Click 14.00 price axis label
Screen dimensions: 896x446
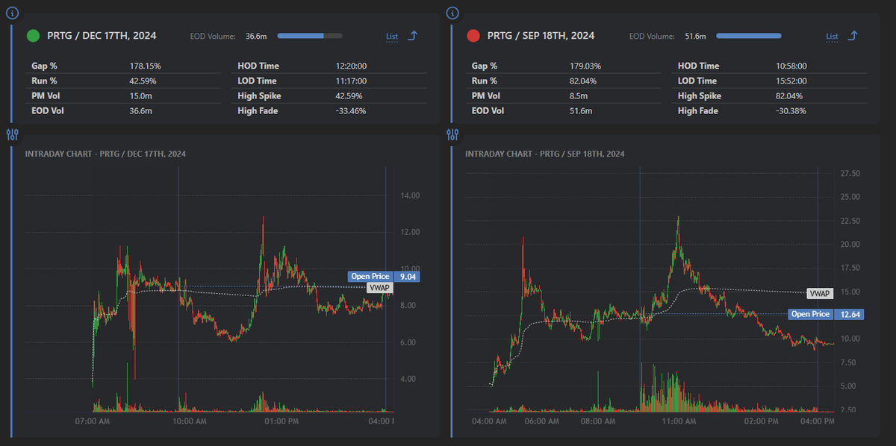pos(411,195)
